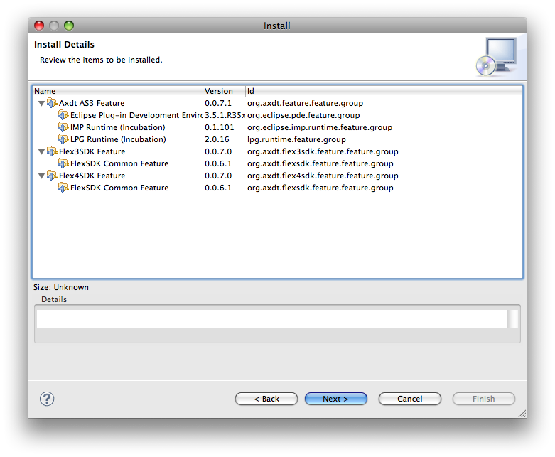
Task: Open help via the question mark icon
Action: [47, 399]
